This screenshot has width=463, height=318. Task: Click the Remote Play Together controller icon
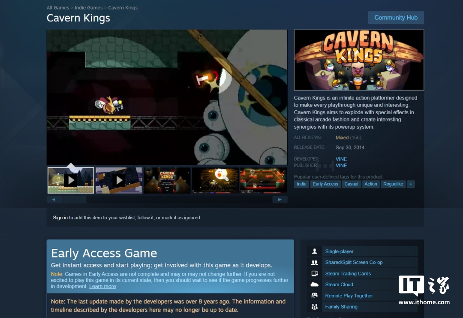[315, 296]
